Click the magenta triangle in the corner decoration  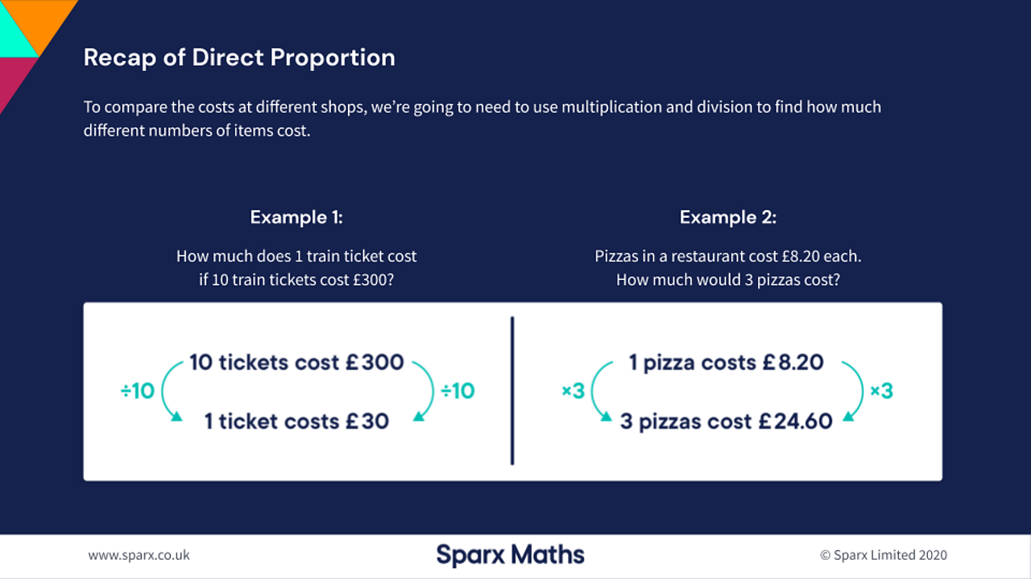click(14, 82)
